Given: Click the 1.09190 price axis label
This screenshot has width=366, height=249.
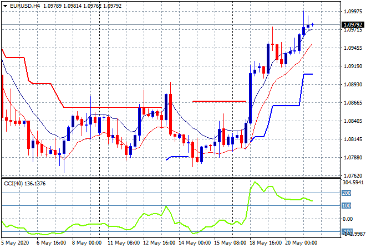Looking at the screenshot, I should pos(353,66).
